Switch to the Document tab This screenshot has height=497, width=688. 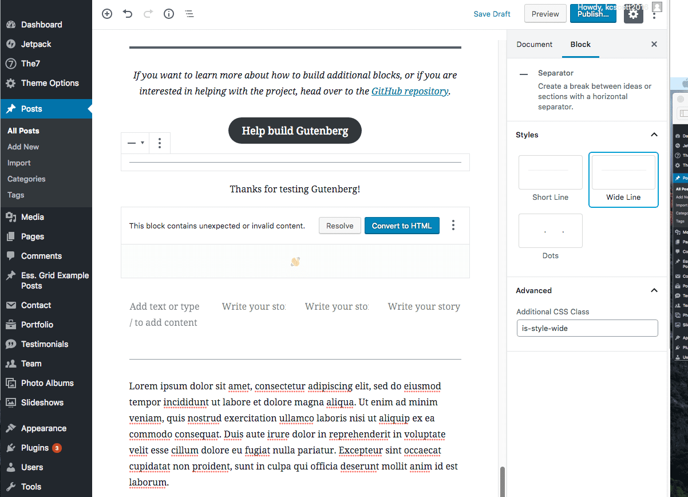(534, 44)
